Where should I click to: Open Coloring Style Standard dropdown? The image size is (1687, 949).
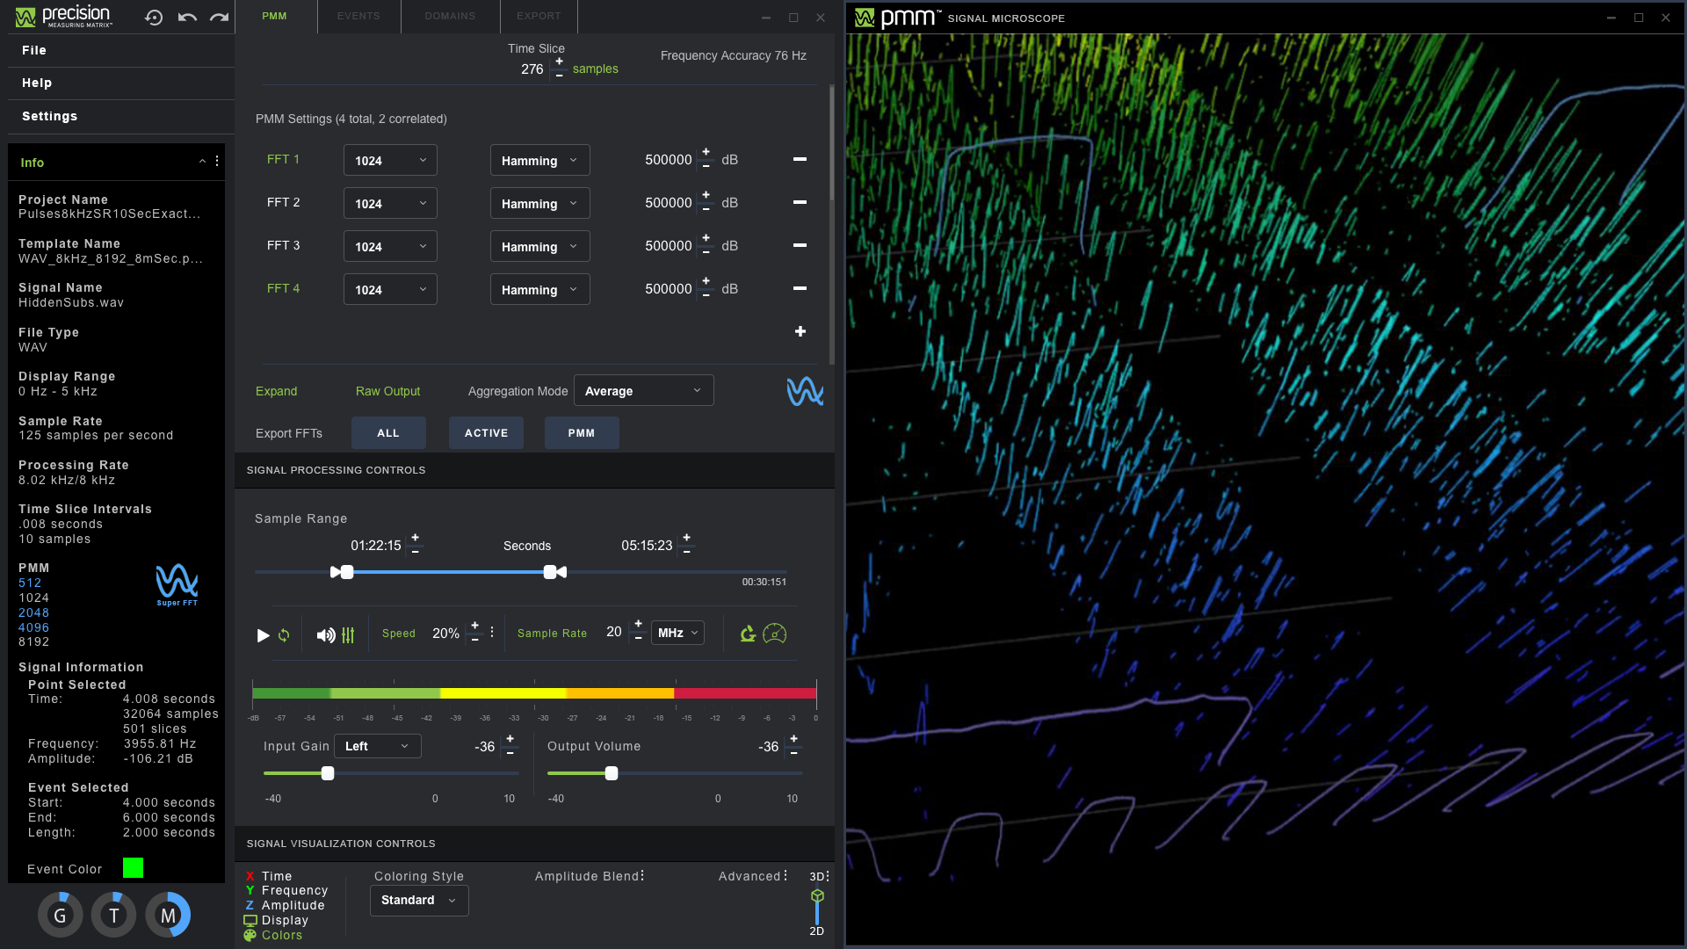point(419,901)
